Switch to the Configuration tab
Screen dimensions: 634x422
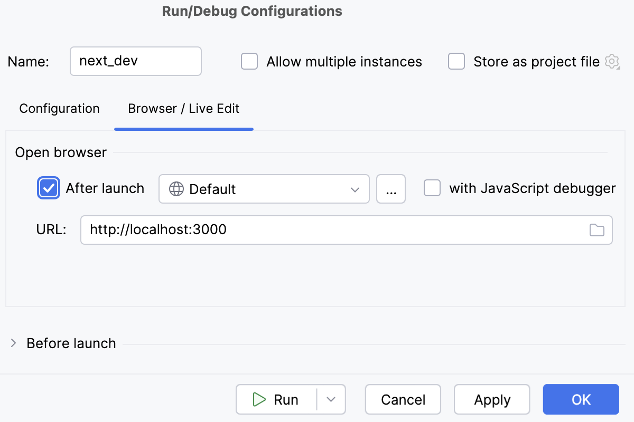coord(59,109)
